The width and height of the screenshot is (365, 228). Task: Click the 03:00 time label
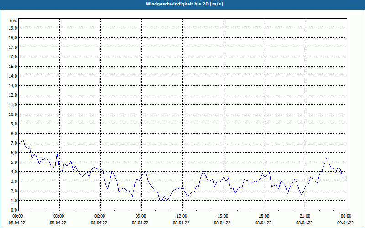[x=58, y=216]
